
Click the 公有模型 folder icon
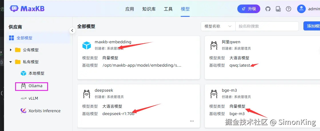(x=18, y=50)
